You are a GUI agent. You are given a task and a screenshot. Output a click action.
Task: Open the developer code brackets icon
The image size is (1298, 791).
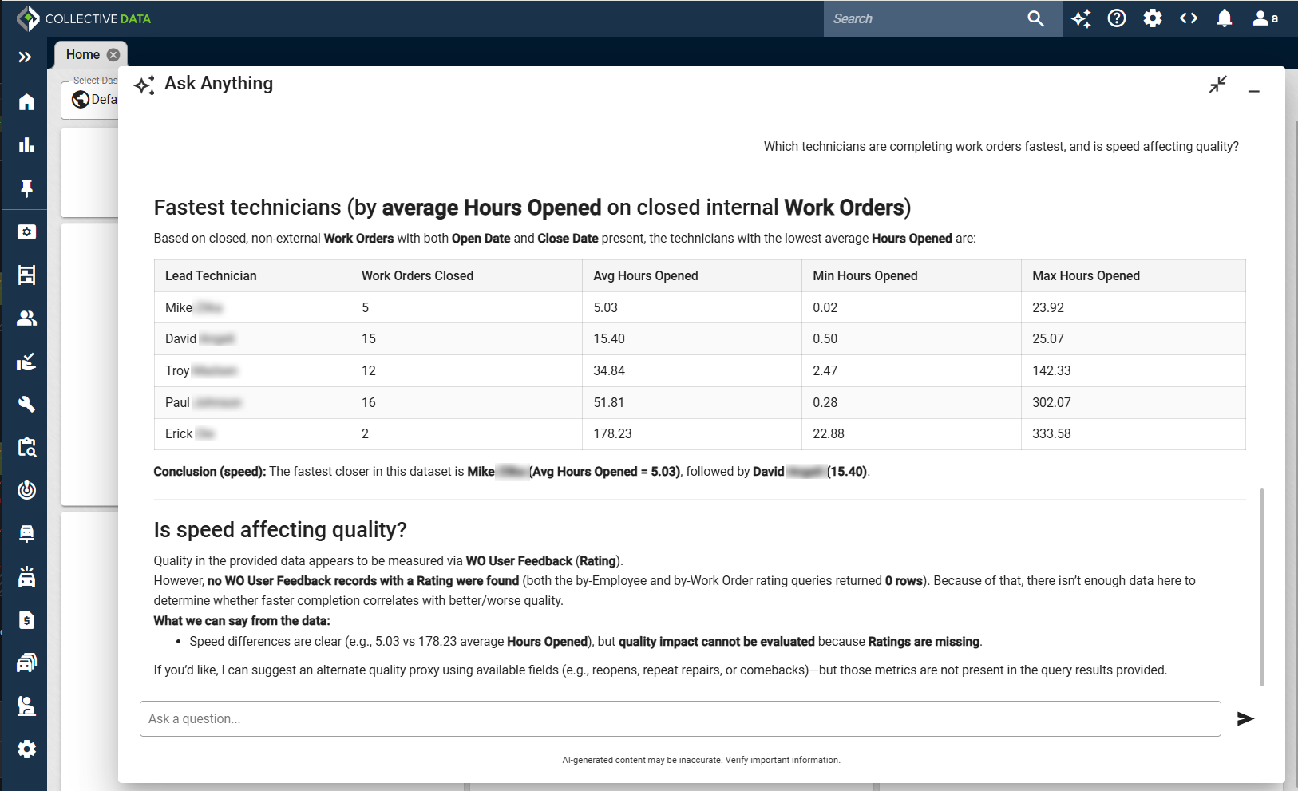click(x=1188, y=18)
